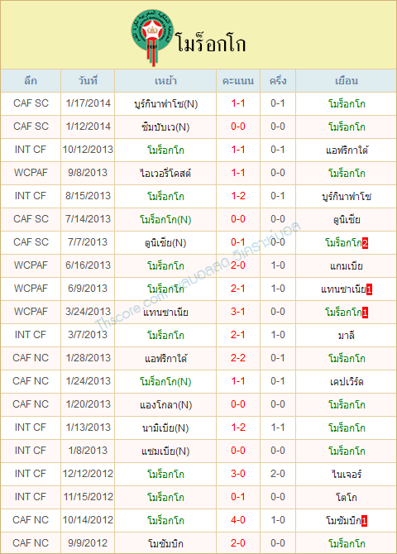
Task: Open away team แกมเบีย
Action: [x=347, y=265]
